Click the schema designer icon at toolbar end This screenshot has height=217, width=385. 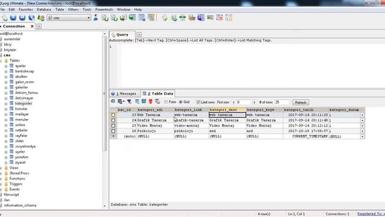[x=229, y=17]
